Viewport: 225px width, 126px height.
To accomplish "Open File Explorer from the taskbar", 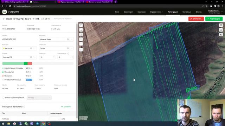I will (9, 124).
